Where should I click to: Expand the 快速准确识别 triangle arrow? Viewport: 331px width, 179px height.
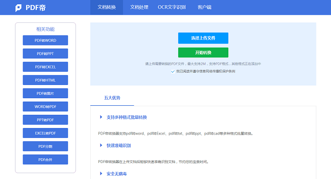pyautogui.click(x=101, y=145)
